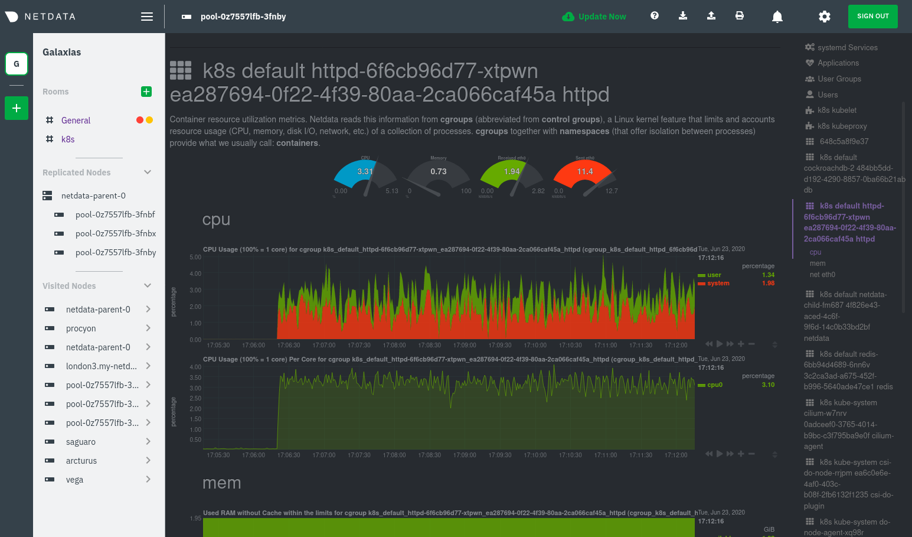Expand the london3.my-netd... node chevron

(x=148, y=366)
